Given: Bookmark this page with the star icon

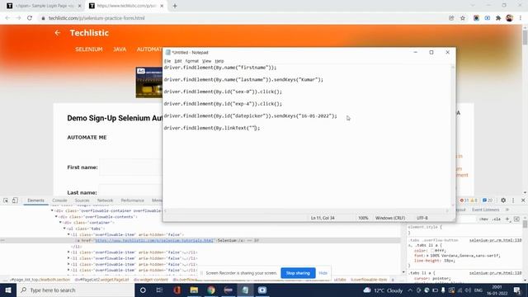Looking at the screenshot, I should [x=463, y=18].
